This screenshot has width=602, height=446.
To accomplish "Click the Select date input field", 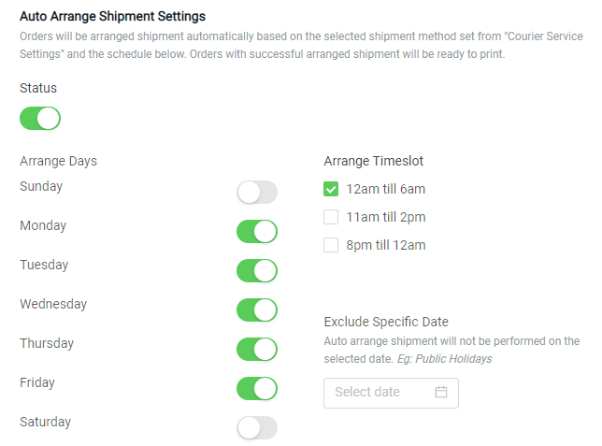I will coord(391,393).
